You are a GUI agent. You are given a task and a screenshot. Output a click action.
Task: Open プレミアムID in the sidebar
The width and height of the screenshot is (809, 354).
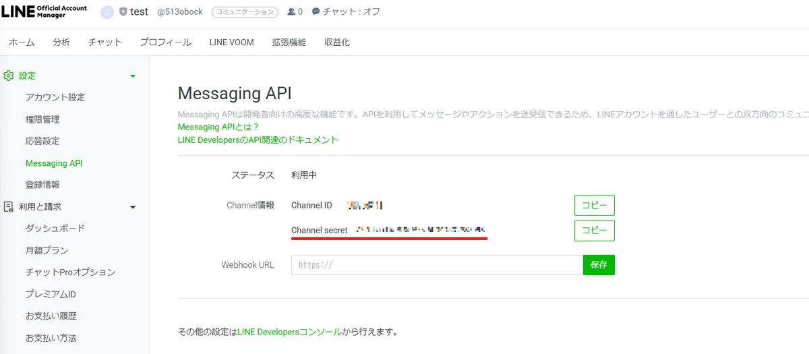point(51,294)
